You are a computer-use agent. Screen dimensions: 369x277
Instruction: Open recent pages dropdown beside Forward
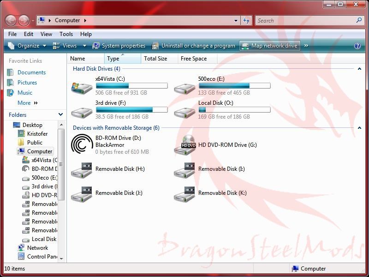pyautogui.click(x=33, y=21)
